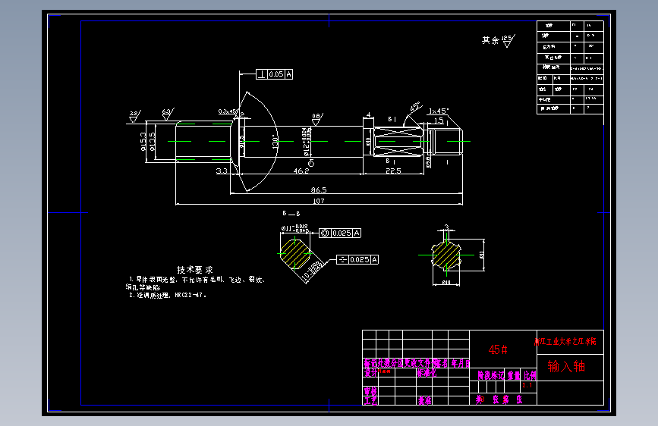Select the 比例 label in title block
The image size is (658, 426).
tap(530, 375)
